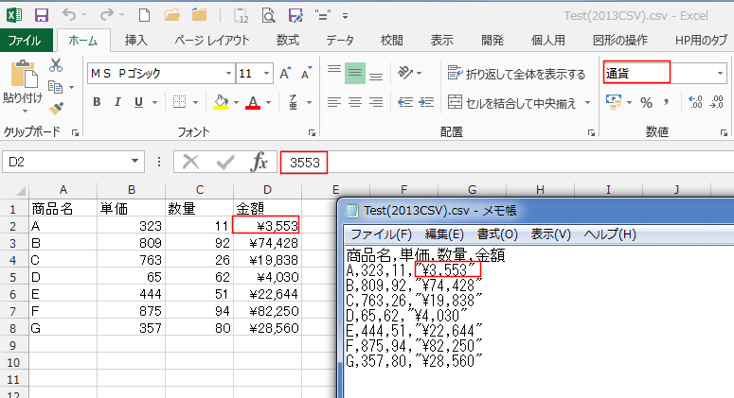Click the Redo arrow icon
The image size is (734, 398).
[x=107, y=15]
